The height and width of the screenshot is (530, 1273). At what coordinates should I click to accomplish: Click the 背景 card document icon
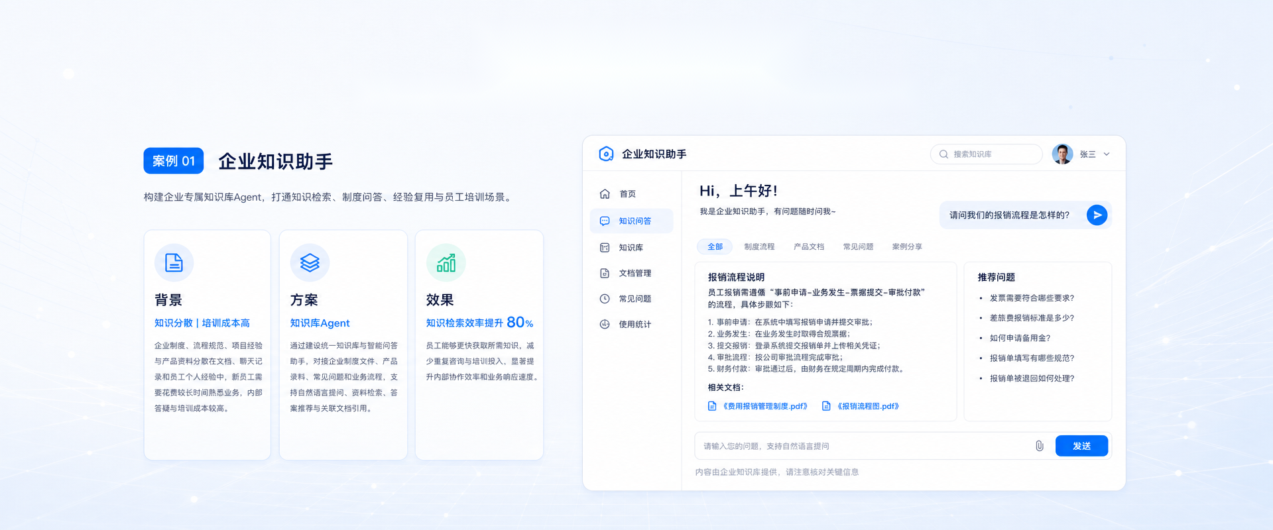pyautogui.click(x=174, y=263)
